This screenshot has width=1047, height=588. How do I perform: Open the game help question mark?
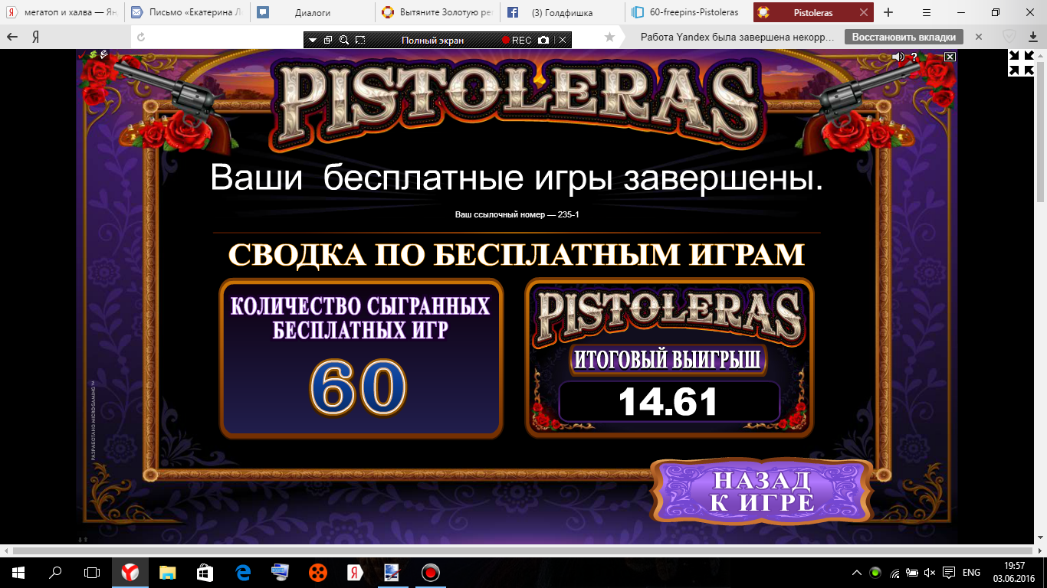point(914,57)
